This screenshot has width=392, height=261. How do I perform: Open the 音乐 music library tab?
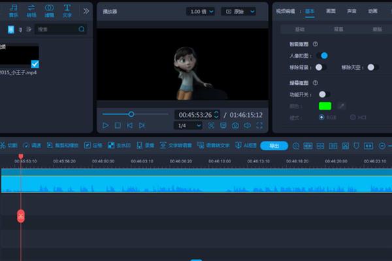pyautogui.click(x=14, y=11)
